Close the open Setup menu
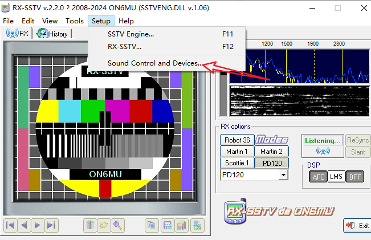Screen dimensions: 371x240 pyautogui.click(x=101, y=21)
